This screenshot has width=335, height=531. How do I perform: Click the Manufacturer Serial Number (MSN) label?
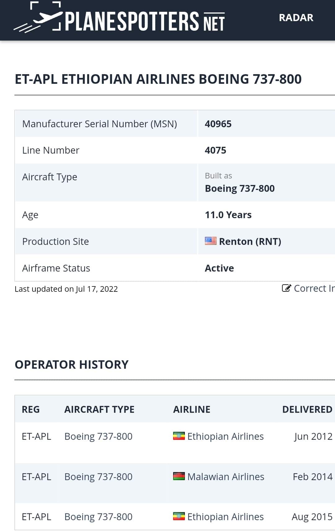(x=100, y=124)
